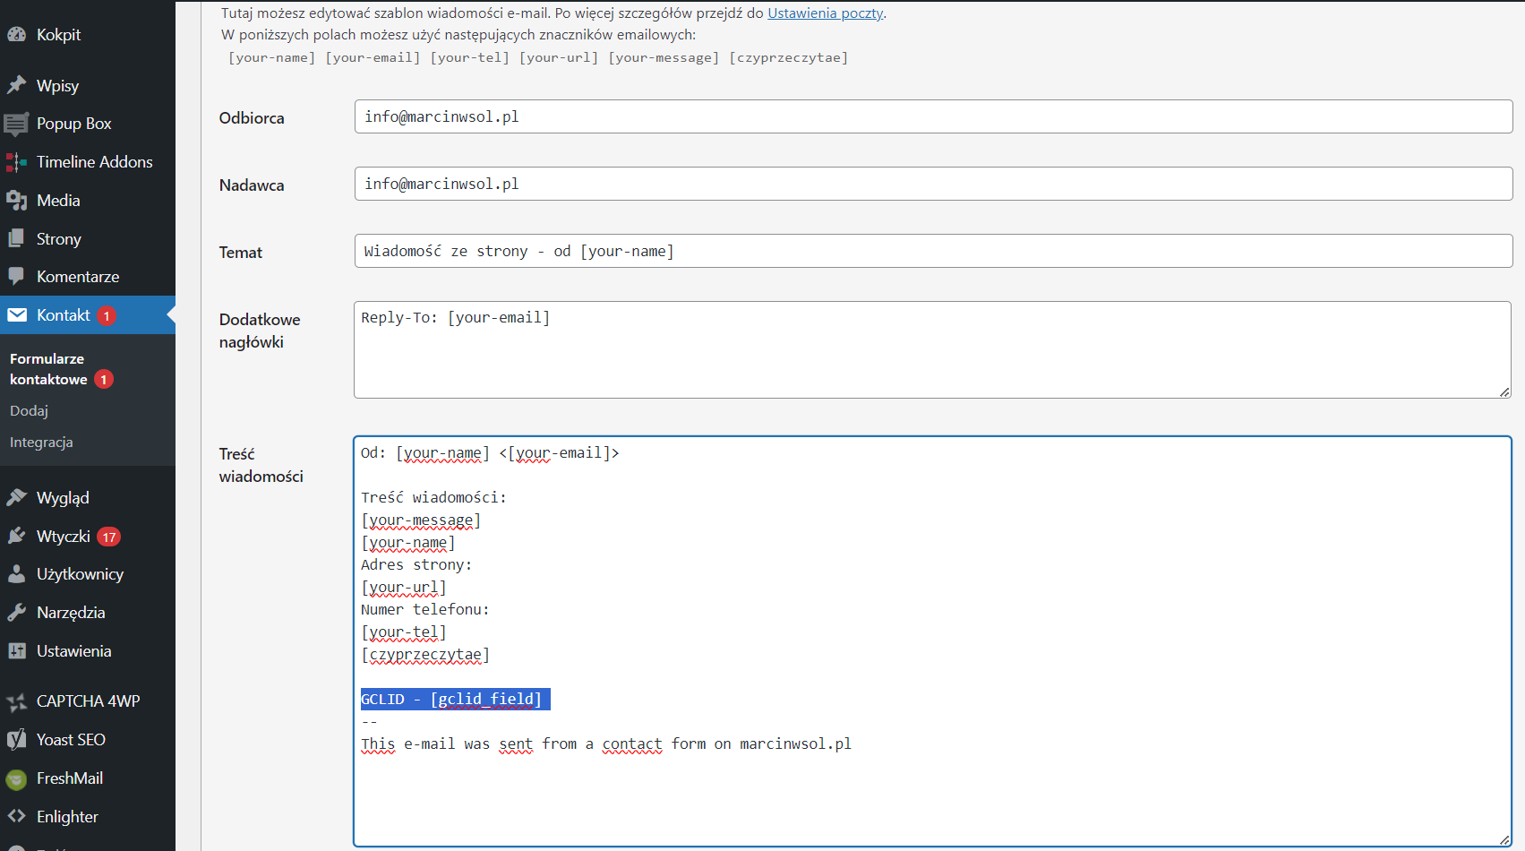Screen dimensions: 1525x851
Task: Click the [your-url] mail tag
Action: (559, 57)
